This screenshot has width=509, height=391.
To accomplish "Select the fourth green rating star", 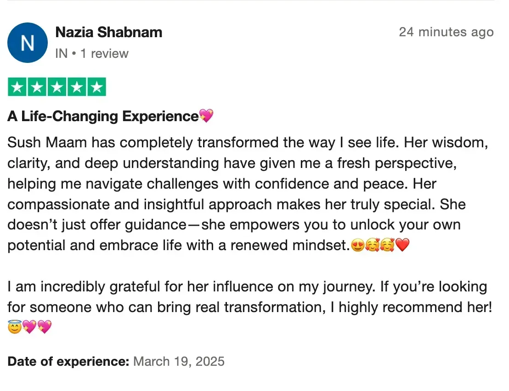I will pos(77,87).
